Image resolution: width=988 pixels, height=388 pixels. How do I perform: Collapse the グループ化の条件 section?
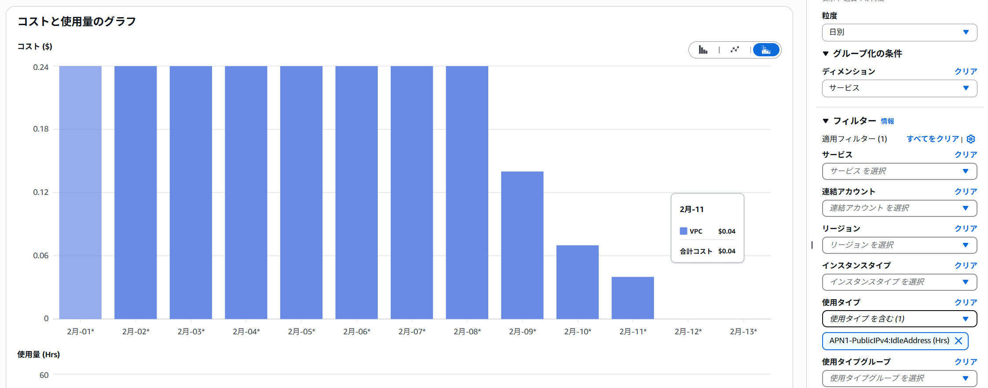(826, 54)
